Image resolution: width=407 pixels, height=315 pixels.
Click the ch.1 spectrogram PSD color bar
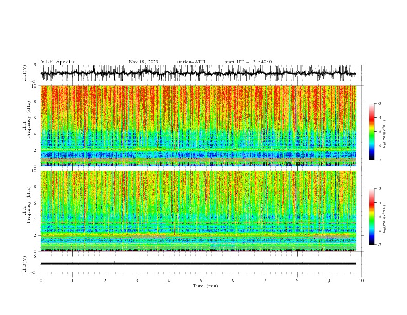coord(372,132)
